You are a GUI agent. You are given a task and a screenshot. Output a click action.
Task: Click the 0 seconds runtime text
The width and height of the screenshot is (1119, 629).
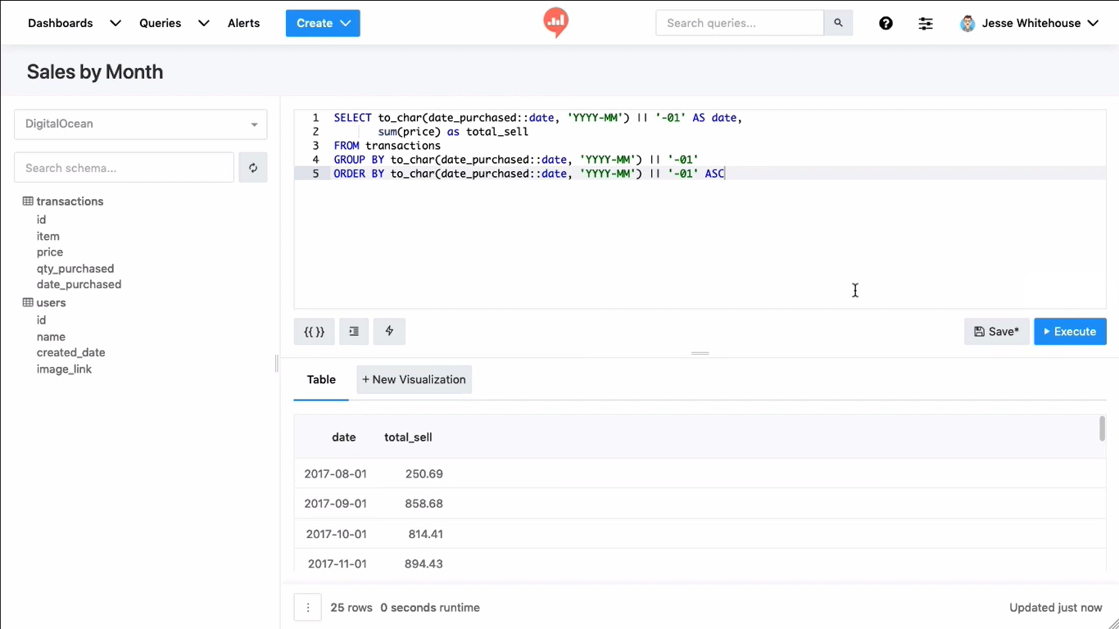click(430, 608)
